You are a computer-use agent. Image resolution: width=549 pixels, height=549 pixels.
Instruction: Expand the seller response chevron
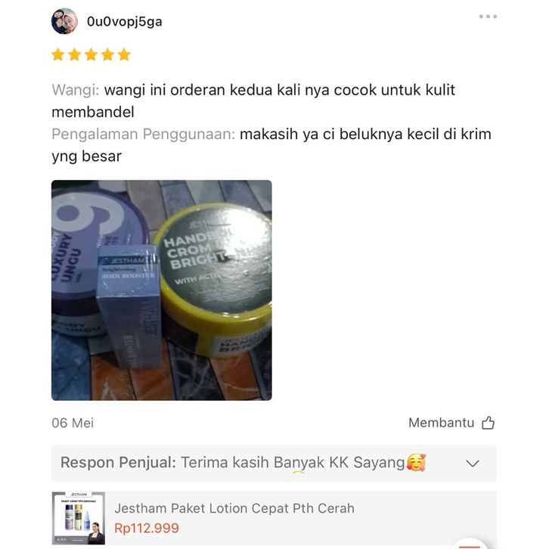tap(473, 464)
